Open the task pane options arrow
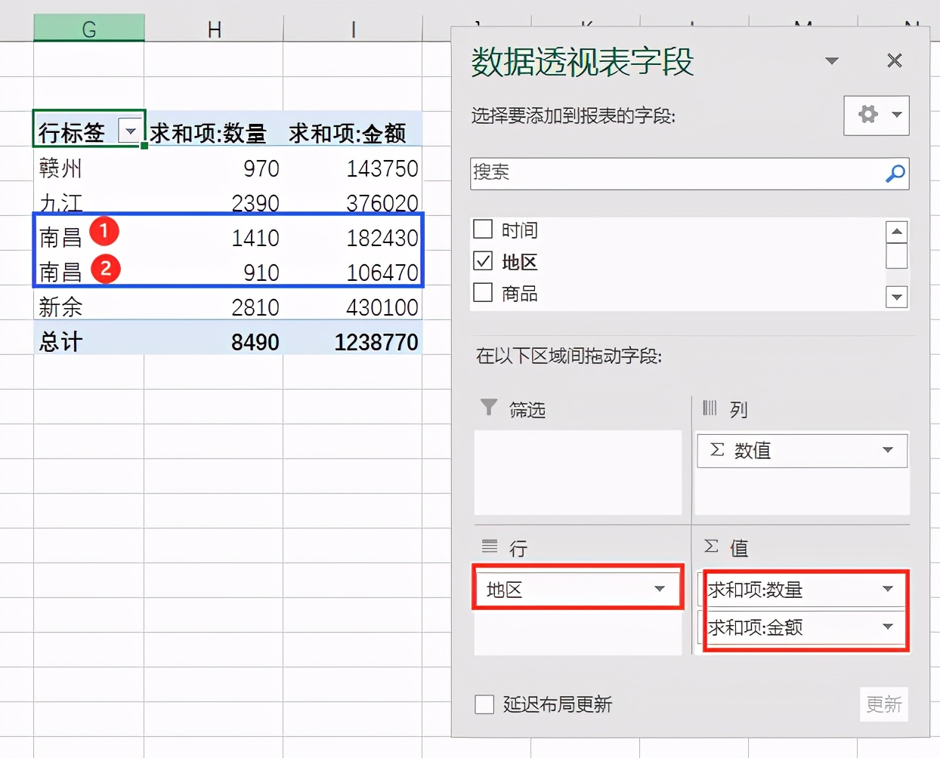Screen dimensions: 940x758 [832, 60]
